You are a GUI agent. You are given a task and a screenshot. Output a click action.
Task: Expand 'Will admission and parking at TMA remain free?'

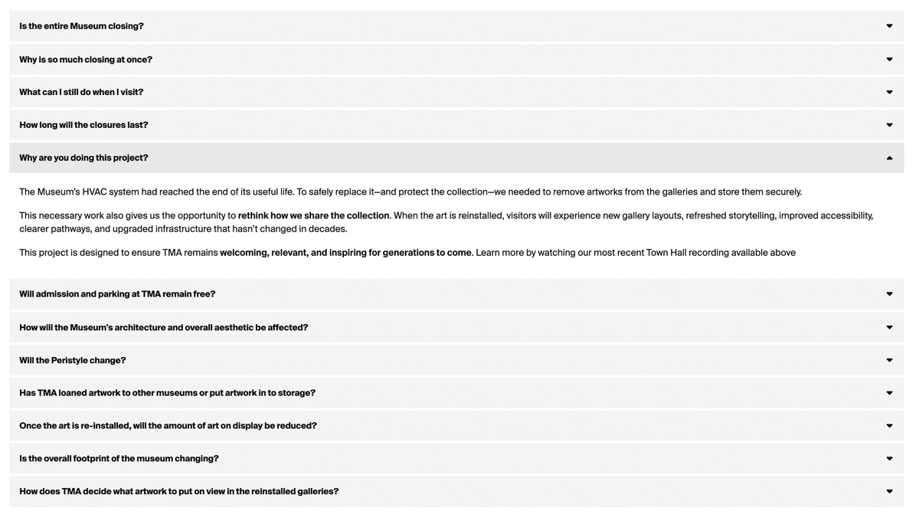(x=456, y=294)
